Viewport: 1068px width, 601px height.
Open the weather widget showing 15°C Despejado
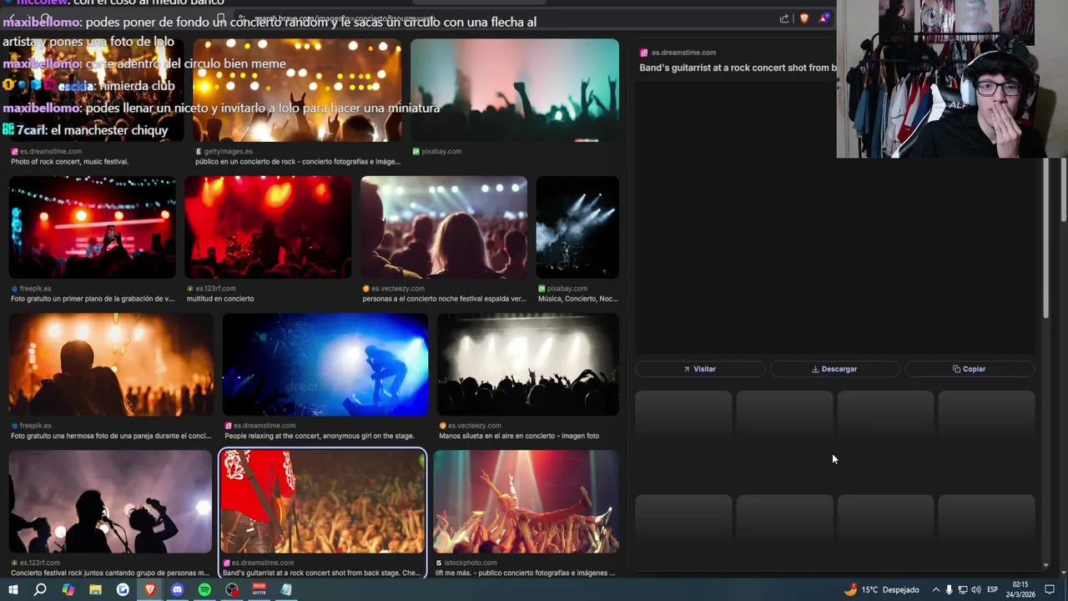pyautogui.click(x=881, y=589)
